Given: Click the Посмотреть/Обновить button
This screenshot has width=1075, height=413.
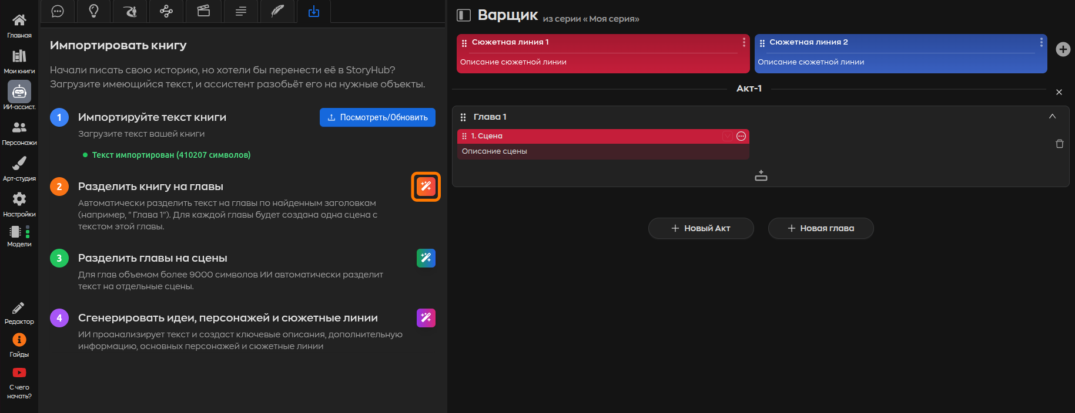Looking at the screenshot, I should coord(377,117).
